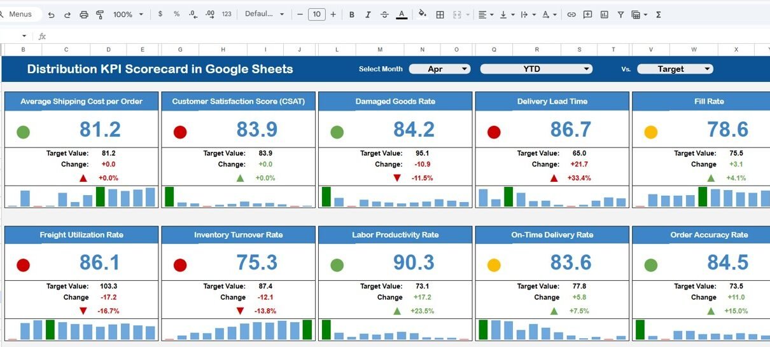Toggle Strikethrough formatting

(384, 14)
